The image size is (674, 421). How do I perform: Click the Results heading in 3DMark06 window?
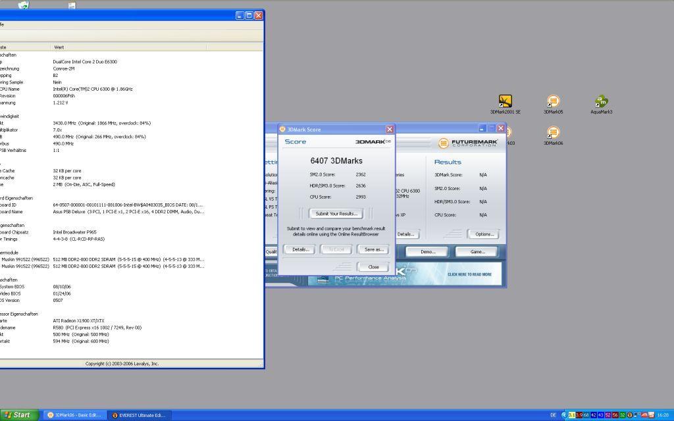[448, 162]
